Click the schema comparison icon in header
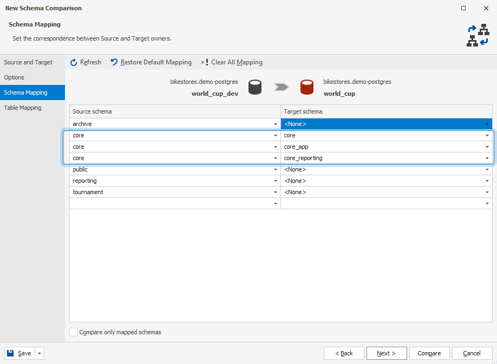The image size is (497, 364). pos(478,35)
